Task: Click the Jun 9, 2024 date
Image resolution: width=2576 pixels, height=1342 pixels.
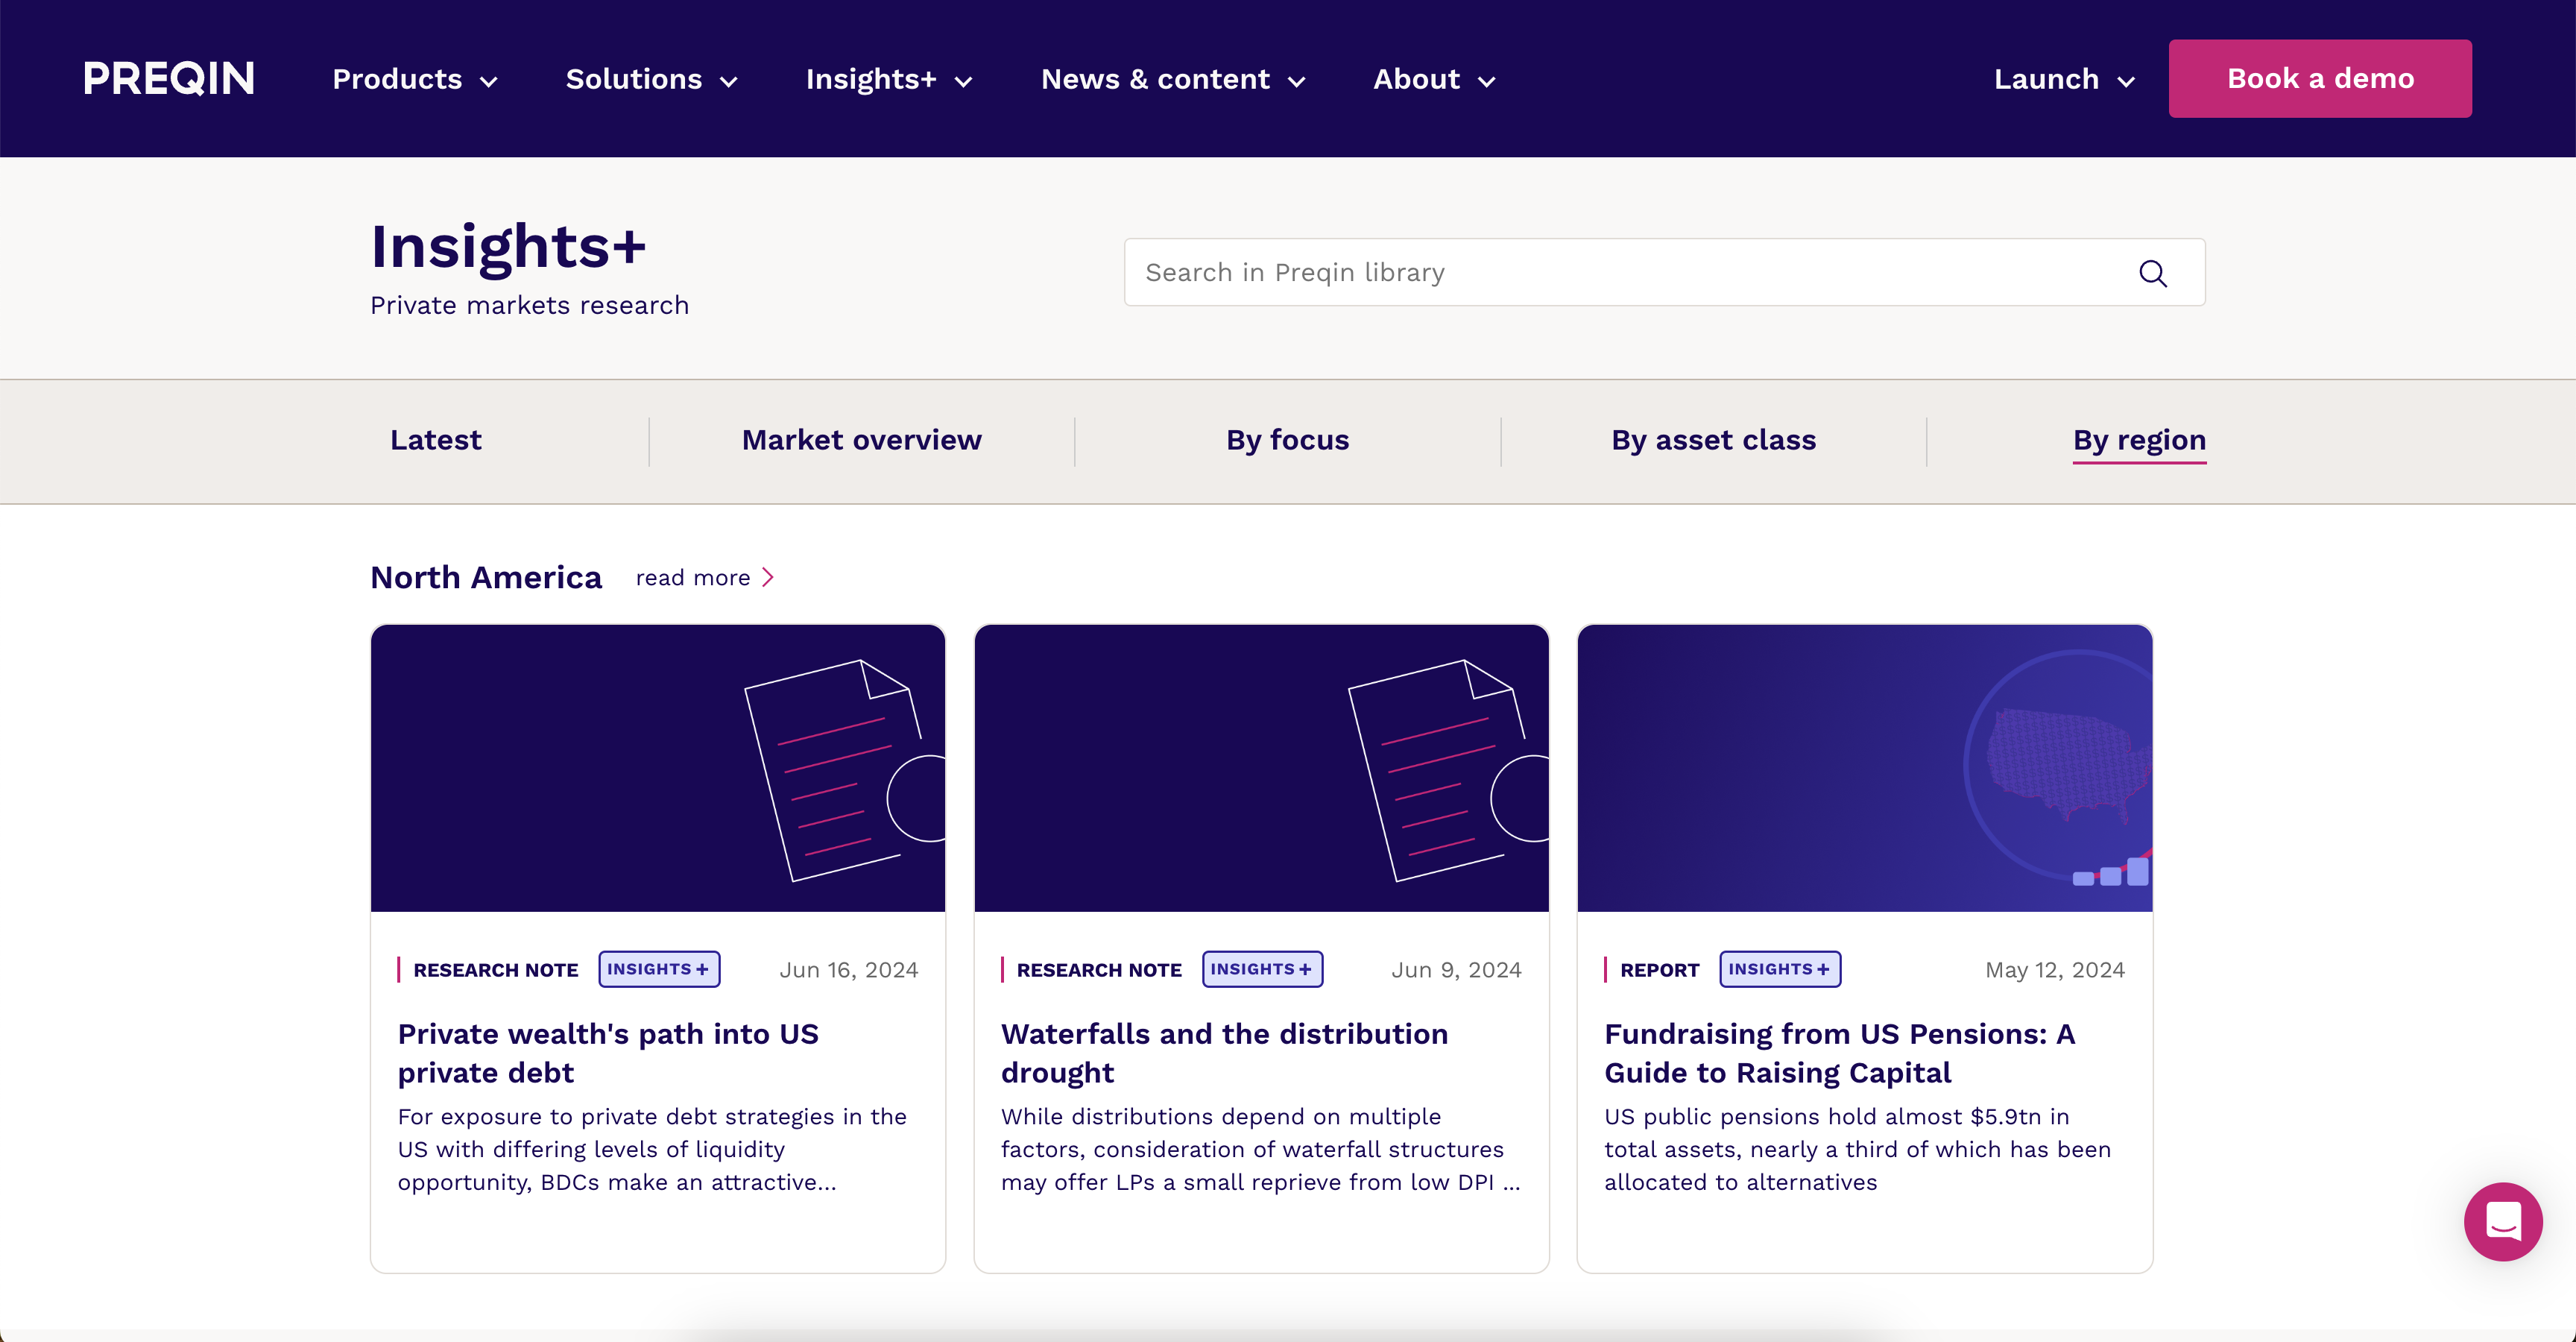Action: click(x=1457, y=970)
